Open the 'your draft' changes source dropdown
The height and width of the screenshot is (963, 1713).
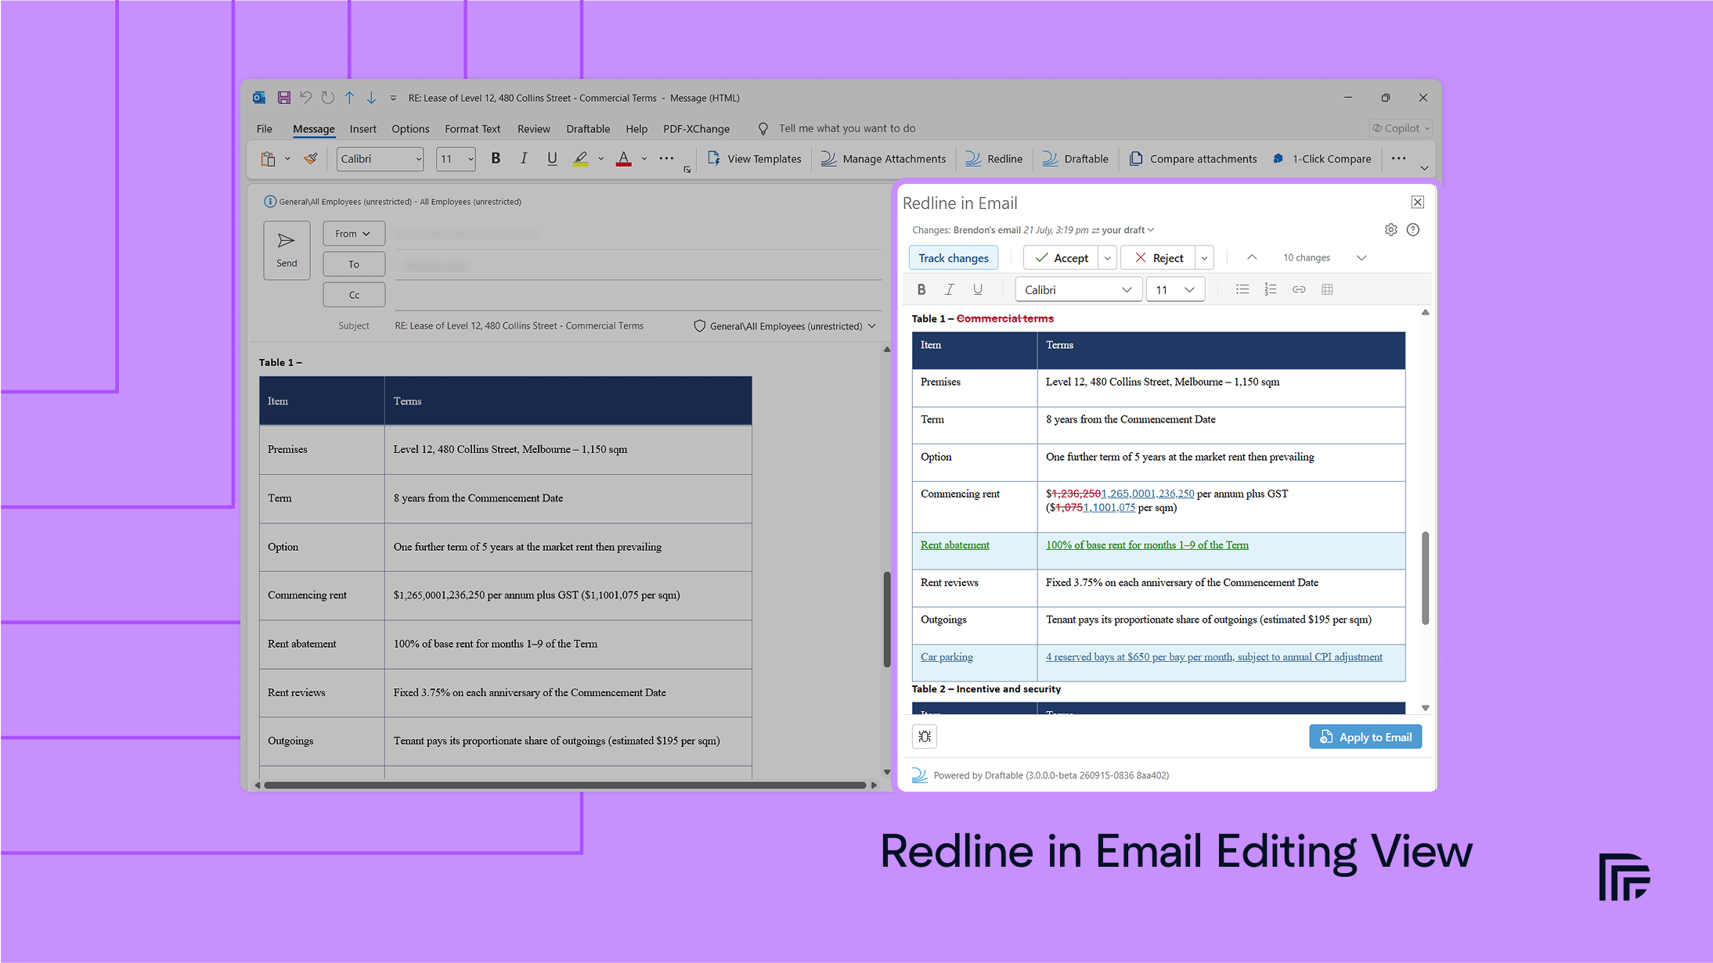tap(1127, 230)
